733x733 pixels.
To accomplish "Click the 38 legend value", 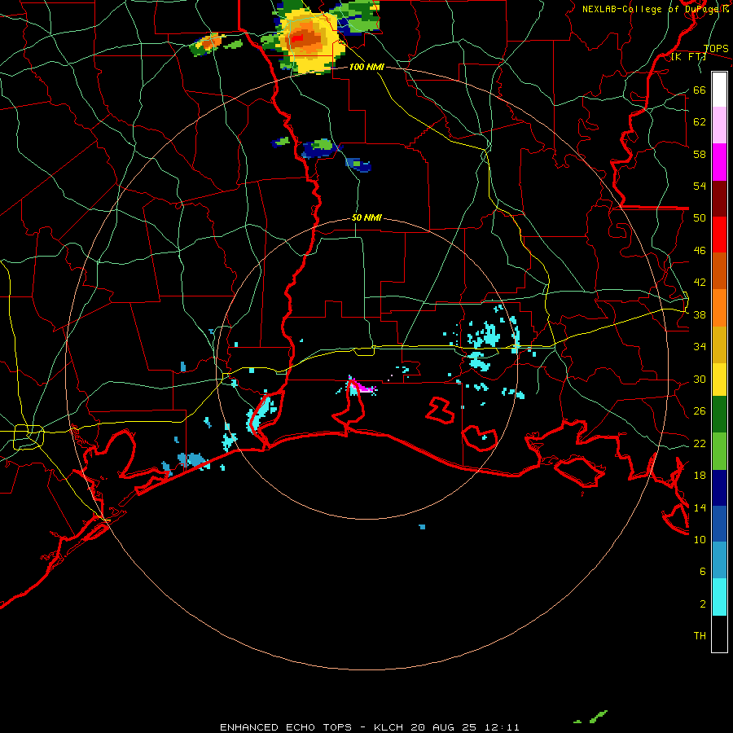I will (700, 315).
